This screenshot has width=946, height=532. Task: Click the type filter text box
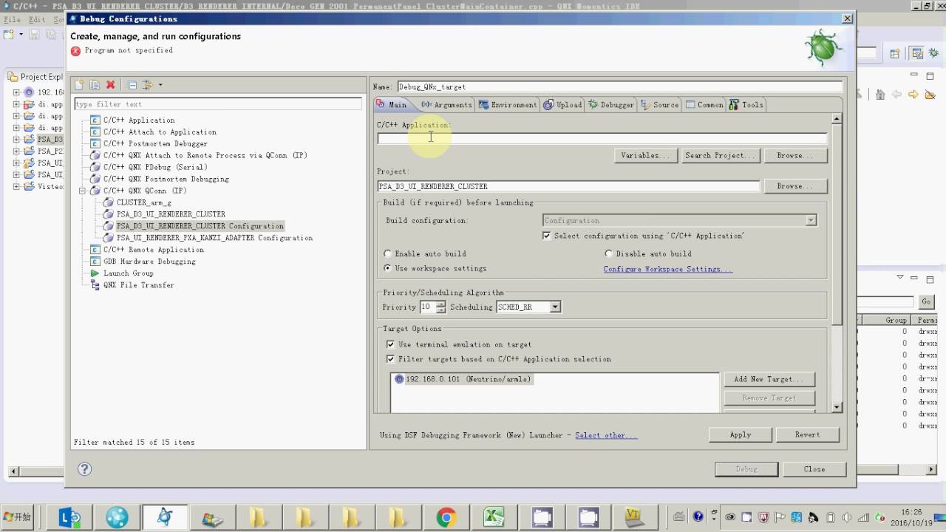click(x=218, y=104)
